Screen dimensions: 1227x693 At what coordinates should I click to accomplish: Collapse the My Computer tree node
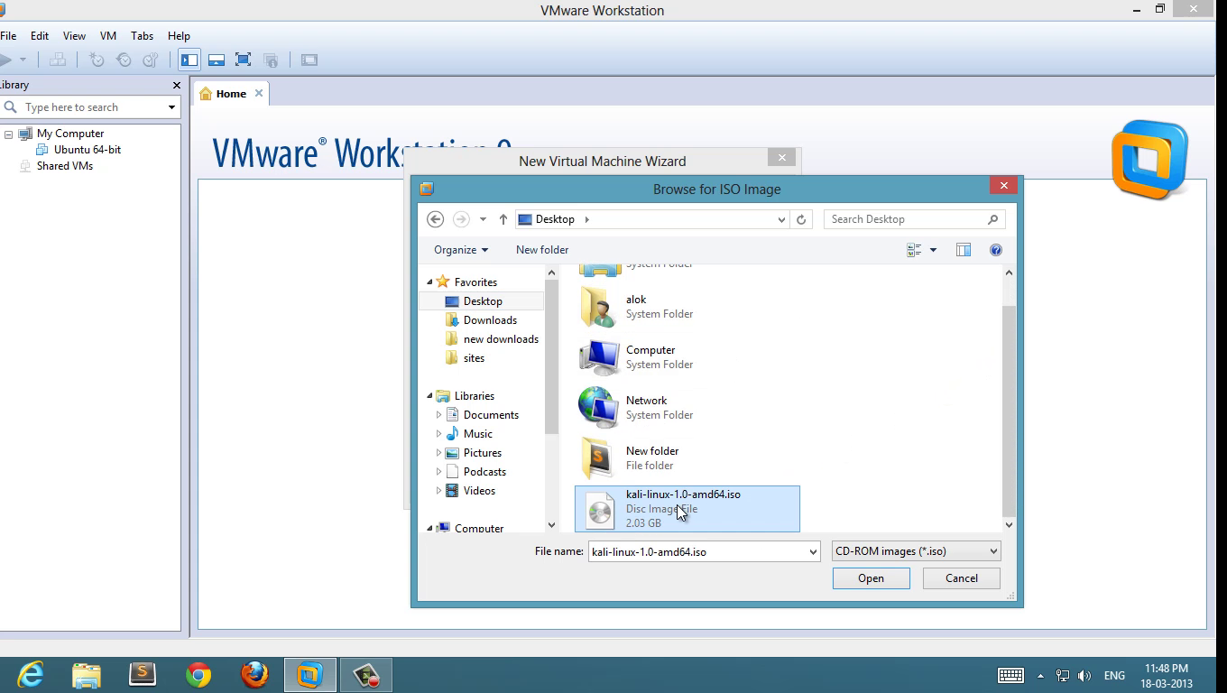click(x=9, y=134)
